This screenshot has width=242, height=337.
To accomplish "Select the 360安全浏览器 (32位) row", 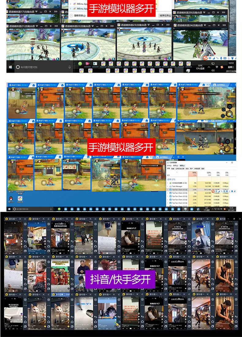I will pos(198,183).
